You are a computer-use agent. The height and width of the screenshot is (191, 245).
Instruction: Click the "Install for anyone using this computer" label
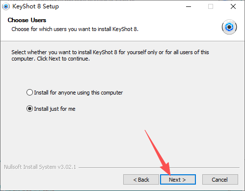(x=79, y=93)
